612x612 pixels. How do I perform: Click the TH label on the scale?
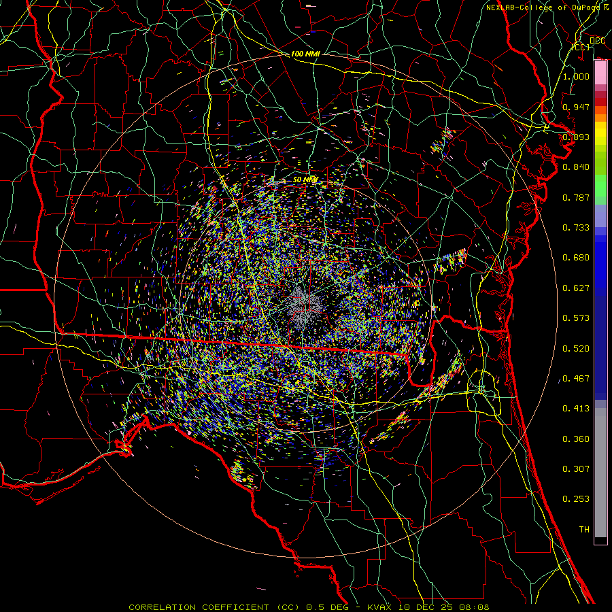[x=584, y=530]
